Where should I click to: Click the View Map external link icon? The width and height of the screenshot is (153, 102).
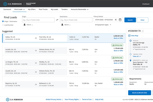(129, 36)
